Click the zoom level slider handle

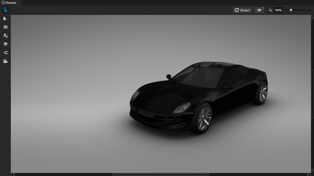point(291,10)
